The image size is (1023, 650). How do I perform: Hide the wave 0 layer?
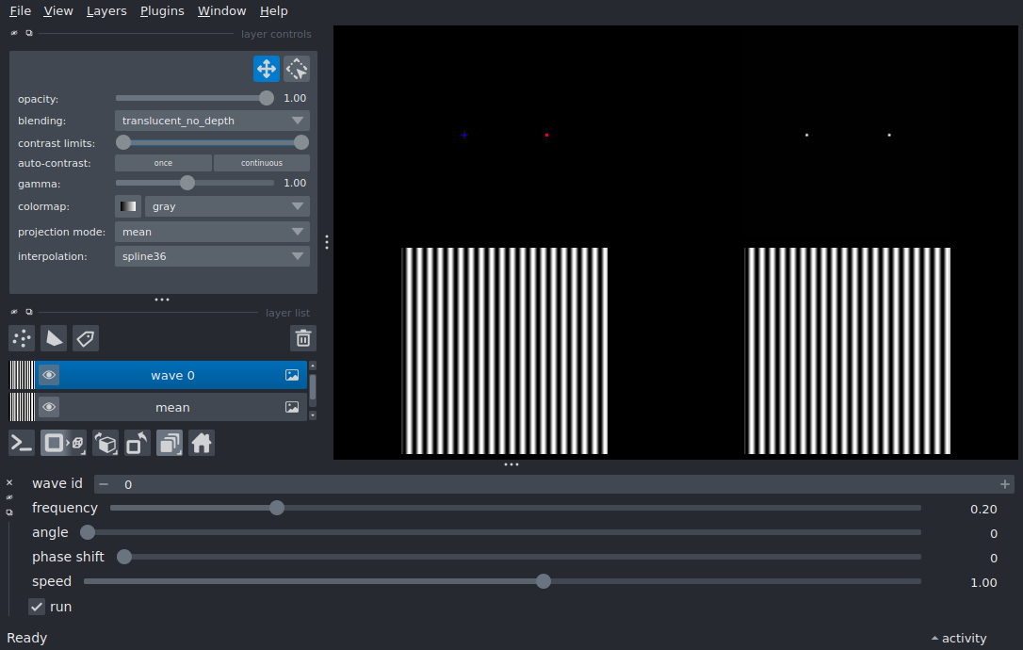(49, 375)
